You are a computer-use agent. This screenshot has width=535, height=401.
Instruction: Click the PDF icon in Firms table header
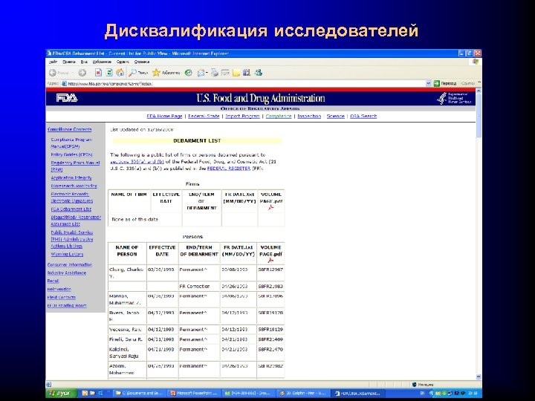[271, 207]
